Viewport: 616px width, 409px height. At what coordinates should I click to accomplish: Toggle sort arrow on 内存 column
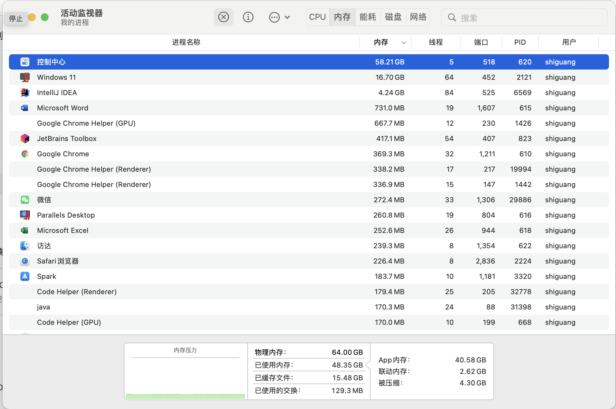[x=403, y=42]
